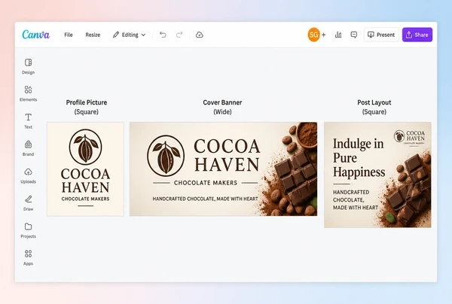Open the analytics bar chart icon
This screenshot has width=452, height=304.
point(338,35)
